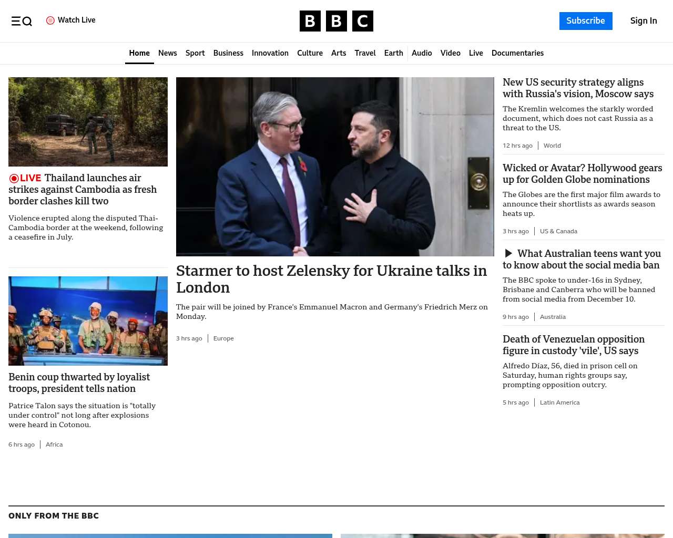Open the Venezuelan opposition figure story
Screen dimensions: 673x538
[x=574, y=345]
